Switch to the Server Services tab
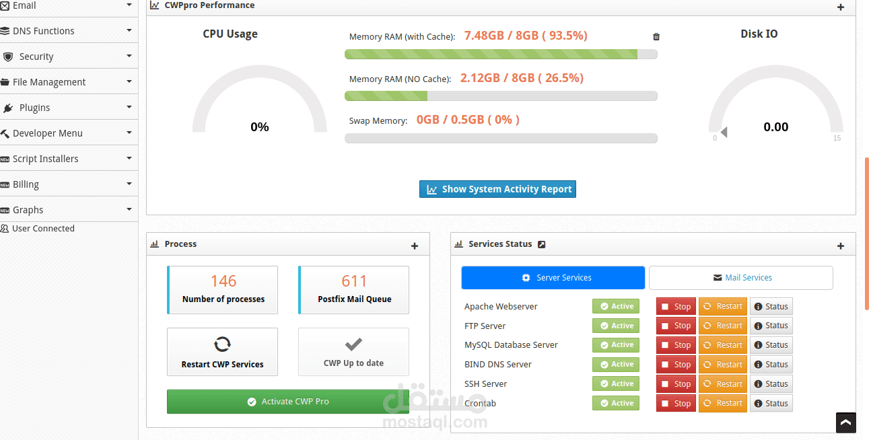The width and height of the screenshot is (871, 440). 553,278
